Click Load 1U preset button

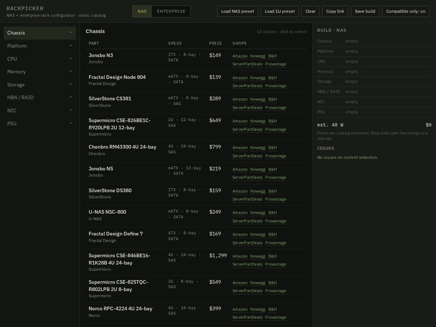[280, 11]
